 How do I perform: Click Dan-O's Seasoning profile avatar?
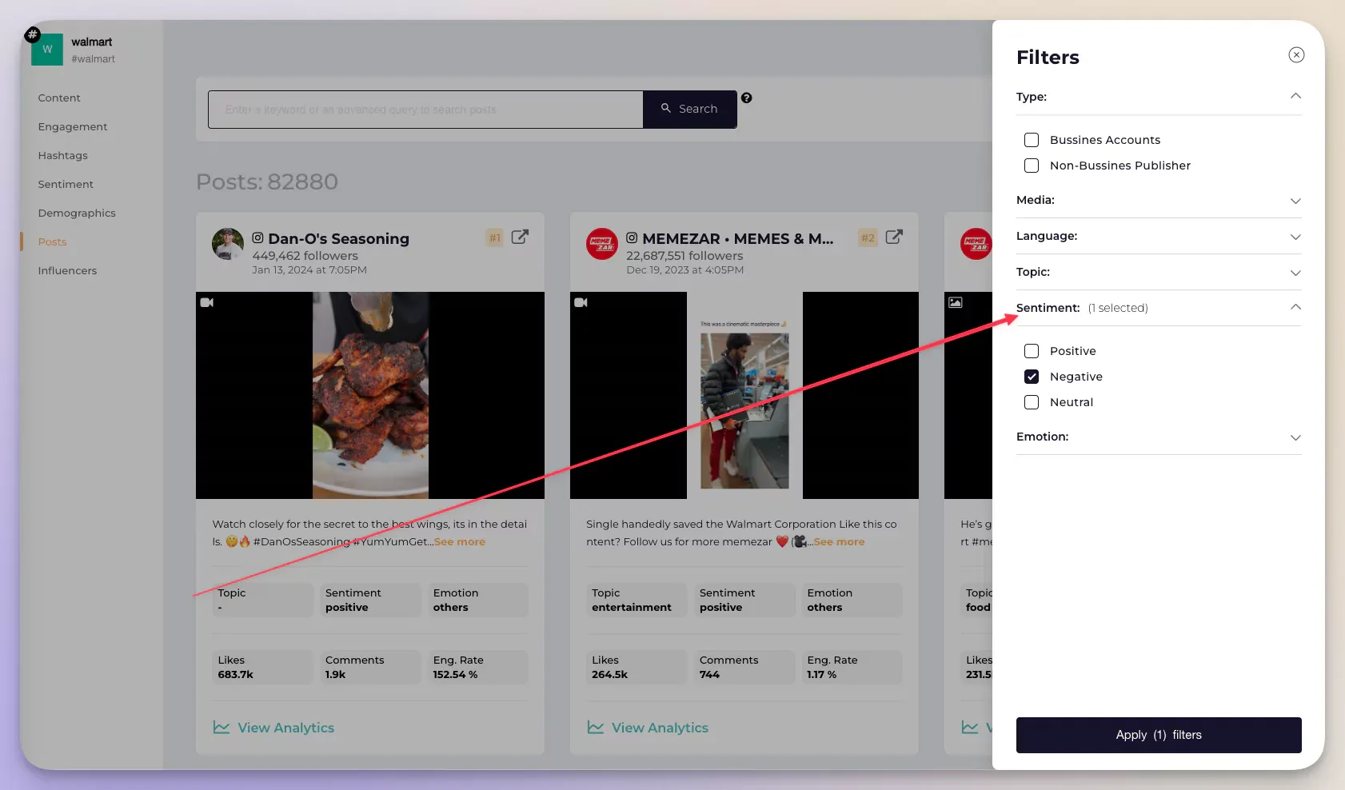pos(228,244)
